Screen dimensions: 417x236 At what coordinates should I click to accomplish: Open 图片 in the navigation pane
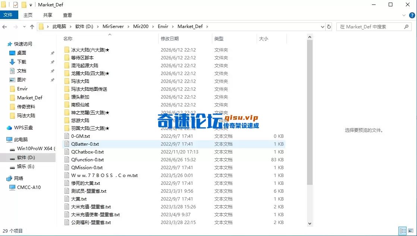coord(22,80)
